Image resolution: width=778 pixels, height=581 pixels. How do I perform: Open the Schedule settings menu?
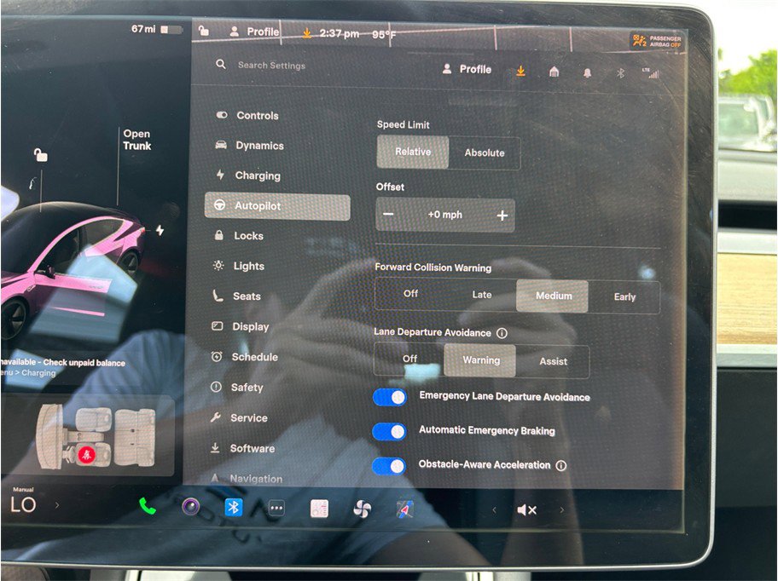(244, 357)
